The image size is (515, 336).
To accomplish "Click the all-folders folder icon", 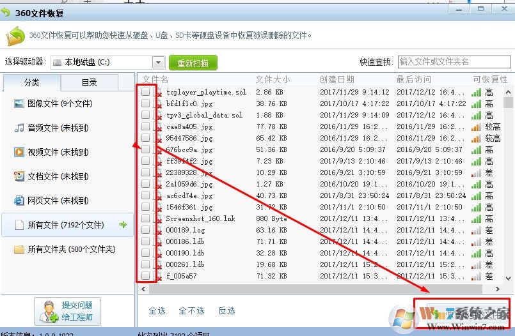I will pyautogui.click(x=19, y=250).
